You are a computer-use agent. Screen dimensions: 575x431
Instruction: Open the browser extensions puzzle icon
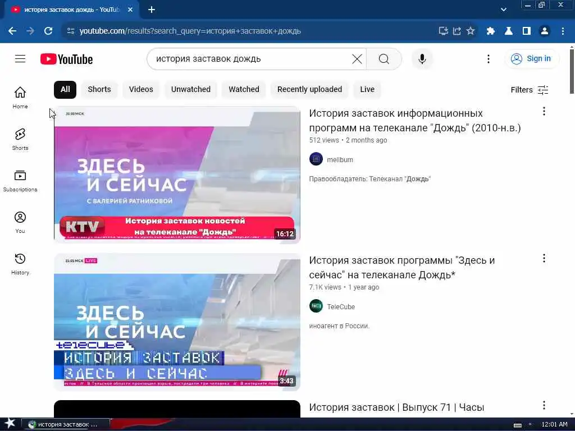[x=491, y=31]
